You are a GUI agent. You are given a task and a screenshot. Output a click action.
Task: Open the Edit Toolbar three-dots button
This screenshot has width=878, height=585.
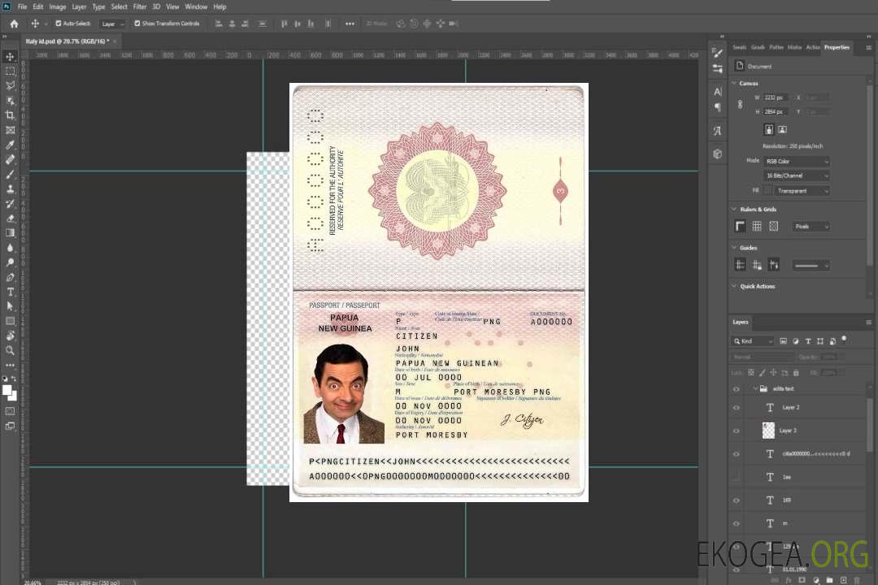click(10, 365)
